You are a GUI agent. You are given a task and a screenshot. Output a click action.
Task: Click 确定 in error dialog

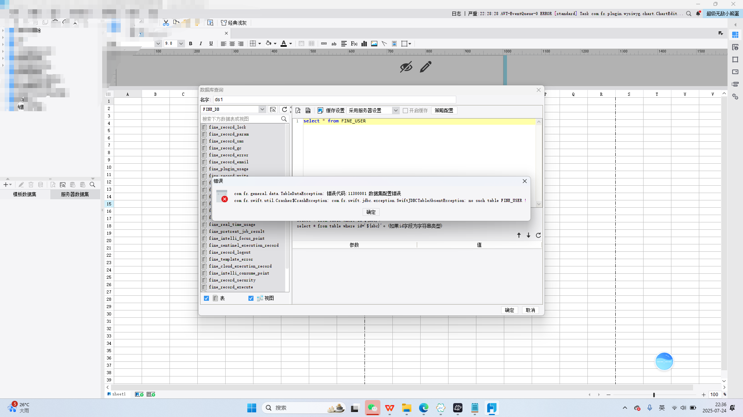tap(371, 212)
